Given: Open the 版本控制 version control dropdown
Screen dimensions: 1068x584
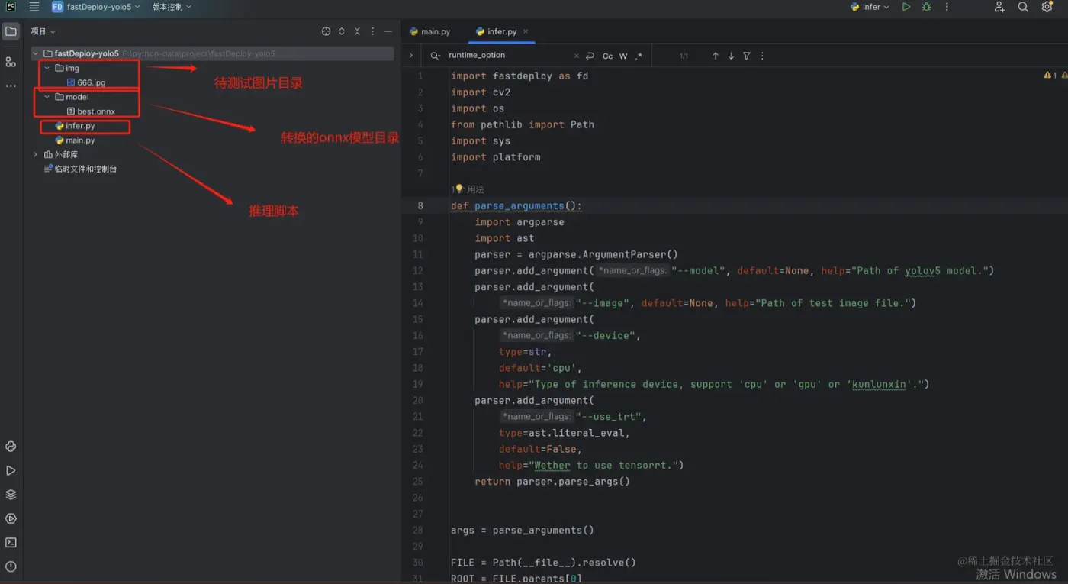Looking at the screenshot, I should tap(171, 7).
